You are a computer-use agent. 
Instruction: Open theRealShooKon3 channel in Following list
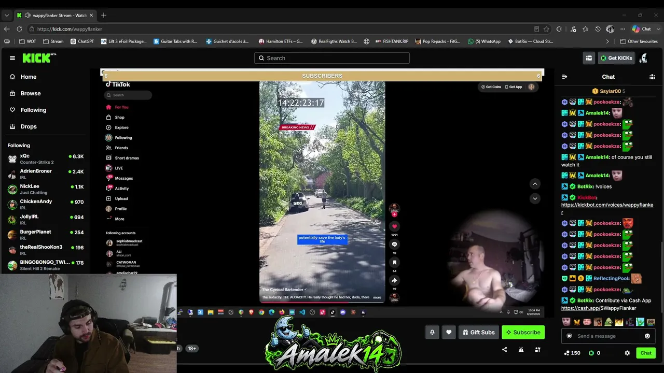point(46,250)
